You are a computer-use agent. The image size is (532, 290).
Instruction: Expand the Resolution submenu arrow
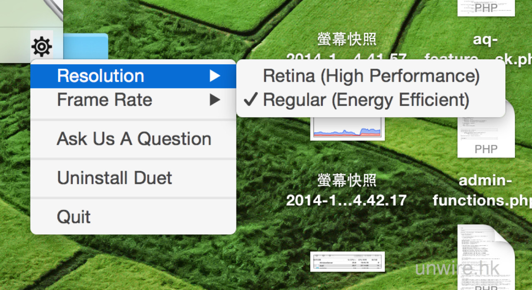pyautogui.click(x=214, y=76)
